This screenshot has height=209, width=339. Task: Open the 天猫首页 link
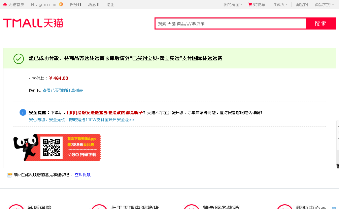16,4
